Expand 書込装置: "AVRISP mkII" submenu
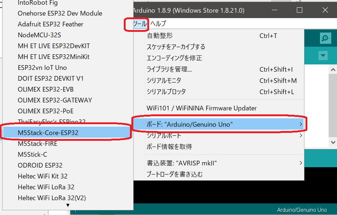 [219, 163]
